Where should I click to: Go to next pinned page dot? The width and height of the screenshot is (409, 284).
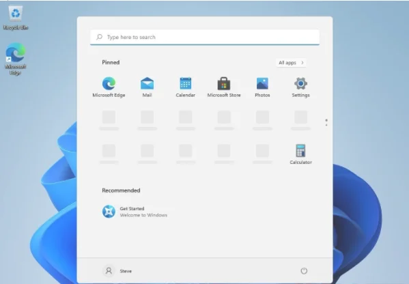pyautogui.click(x=326, y=125)
